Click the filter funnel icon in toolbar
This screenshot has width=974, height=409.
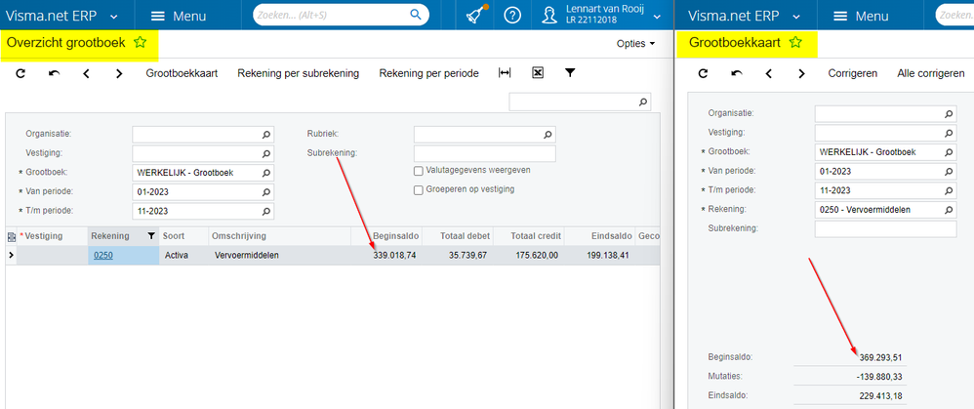tap(570, 73)
